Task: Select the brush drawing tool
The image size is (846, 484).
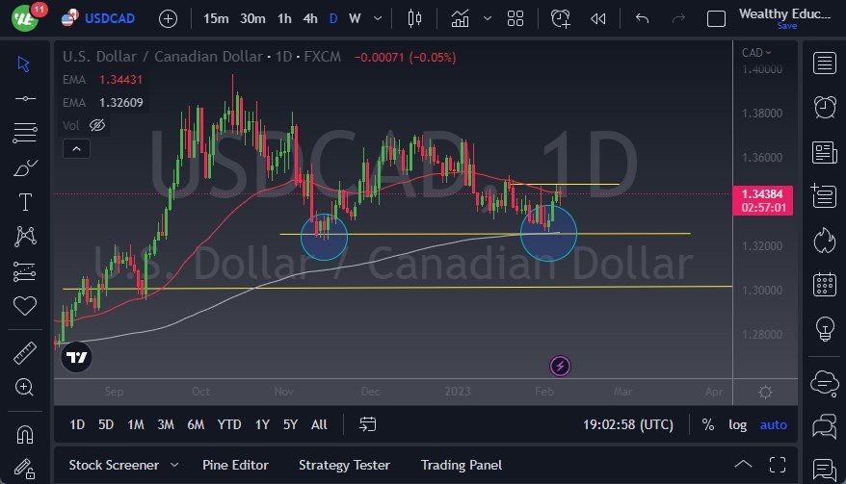Action: [25, 167]
